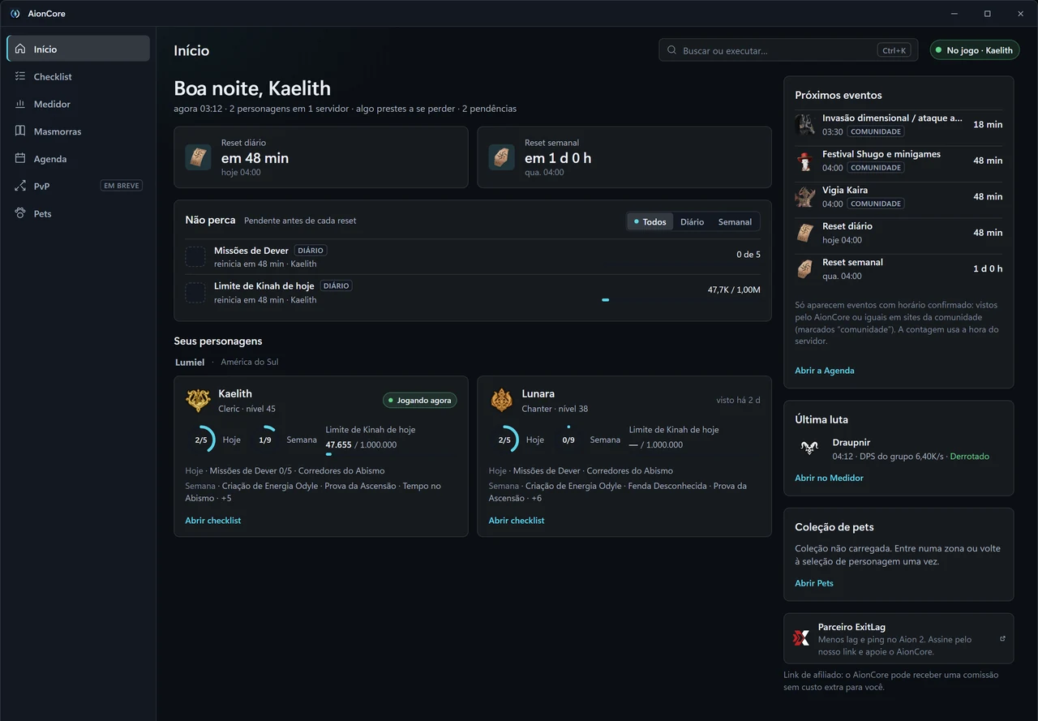Click the AionCore logo in title bar
Screen dimensions: 1038x721
tap(15, 14)
